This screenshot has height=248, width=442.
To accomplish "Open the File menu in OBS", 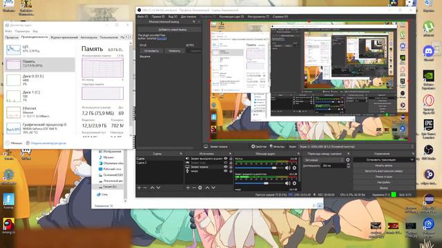I will click(x=142, y=17).
